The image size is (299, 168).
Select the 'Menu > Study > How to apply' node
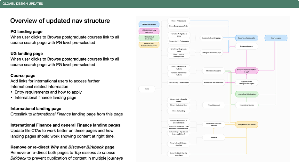[x=179, y=82]
